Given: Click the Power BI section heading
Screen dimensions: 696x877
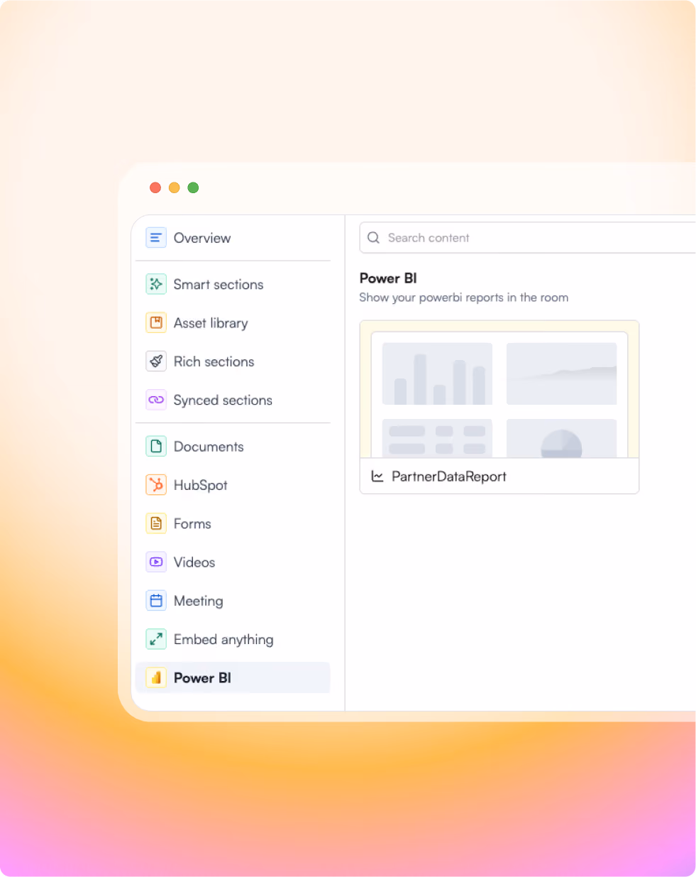Looking at the screenshot, I should 388,278.
